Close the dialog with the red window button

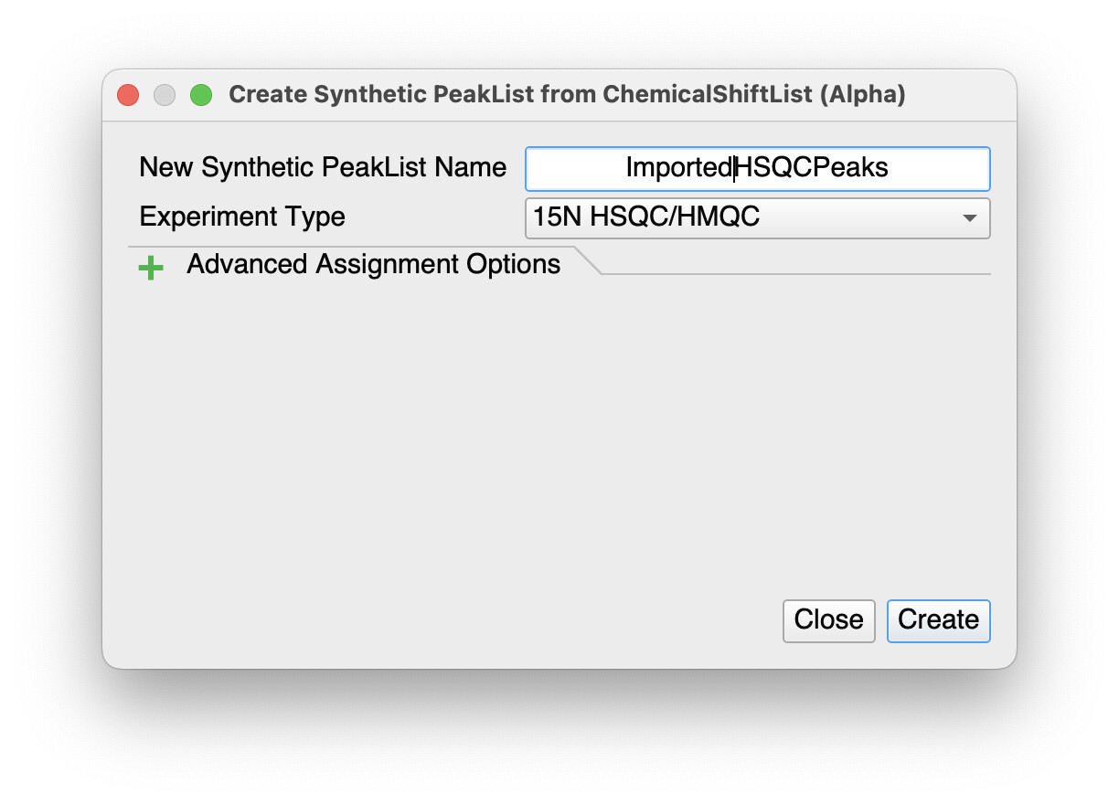pos(128,95)
